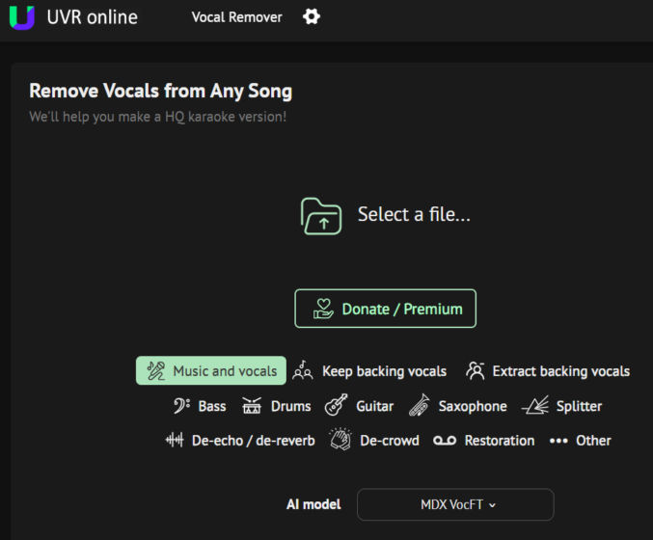This screenshot has width=653, height=540.
Task: Open the Other options label
Action: coord(593,441)
